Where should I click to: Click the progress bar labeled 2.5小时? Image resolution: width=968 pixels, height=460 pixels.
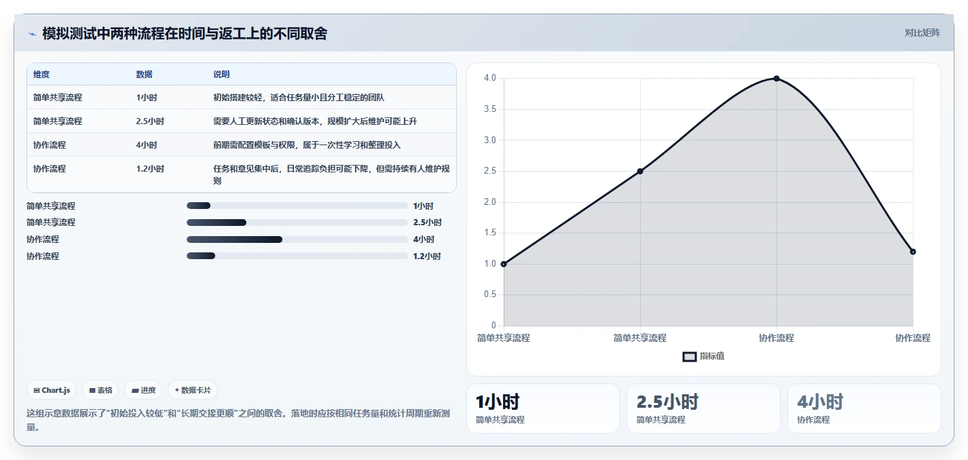[297, 223]
